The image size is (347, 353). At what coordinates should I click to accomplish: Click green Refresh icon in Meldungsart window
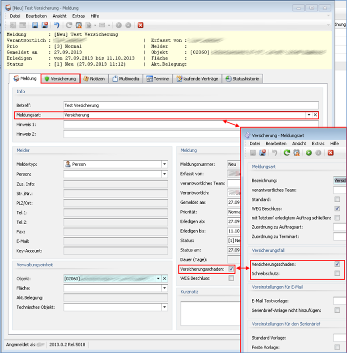(286, 153)
